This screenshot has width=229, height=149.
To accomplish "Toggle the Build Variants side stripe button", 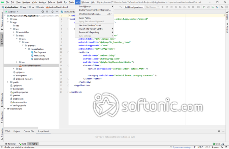I will tap(2, 100).
